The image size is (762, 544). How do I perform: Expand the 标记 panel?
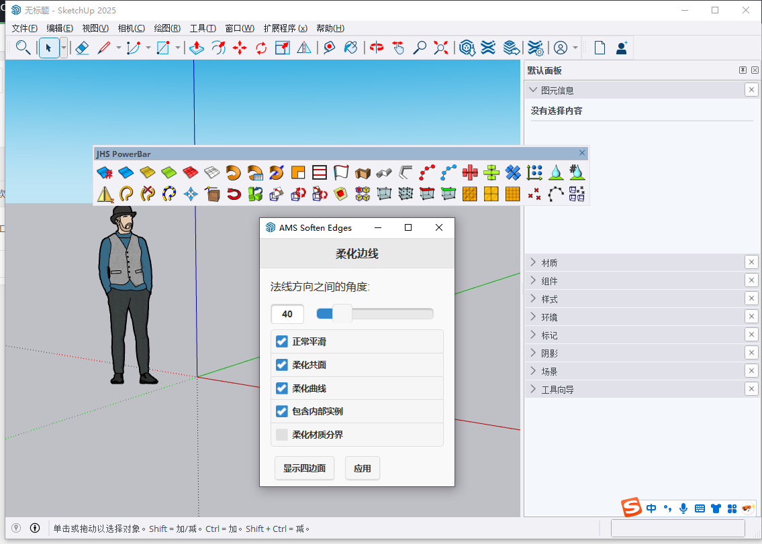pos(533,335)
